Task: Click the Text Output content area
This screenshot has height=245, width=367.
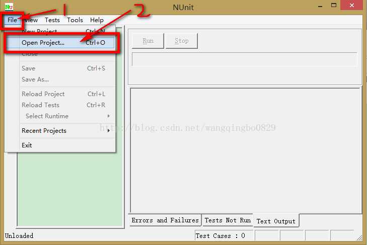Action: pos(245,150)
